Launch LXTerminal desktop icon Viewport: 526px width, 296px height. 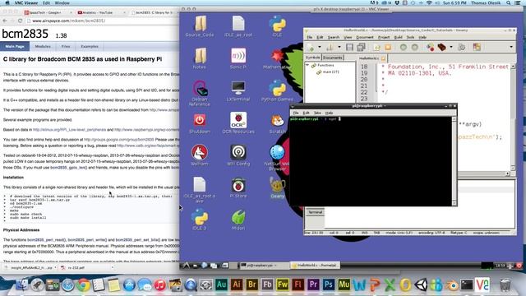coord(238,91)
